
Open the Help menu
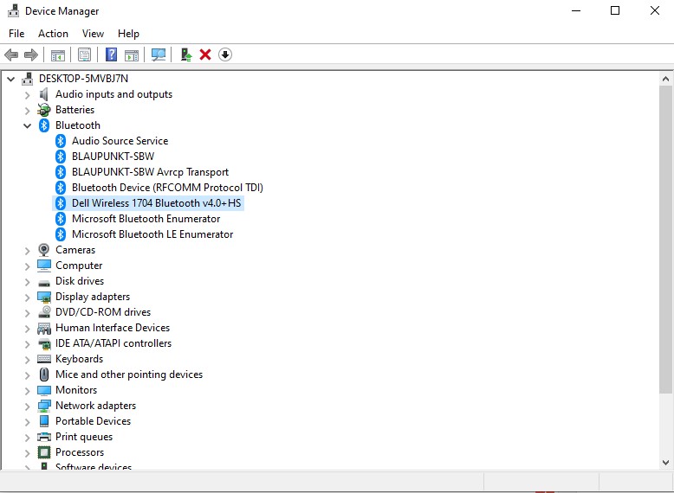(128, 34)
